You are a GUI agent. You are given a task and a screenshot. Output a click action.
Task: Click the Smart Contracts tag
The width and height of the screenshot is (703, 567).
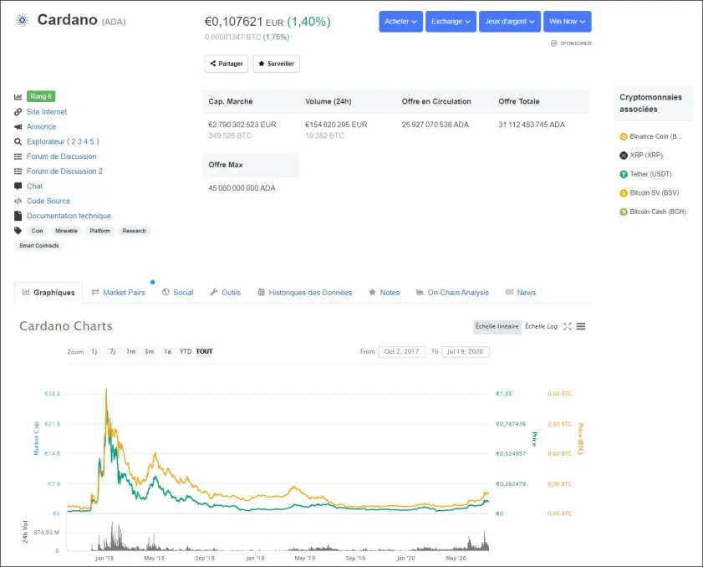[x=39, y=245]
